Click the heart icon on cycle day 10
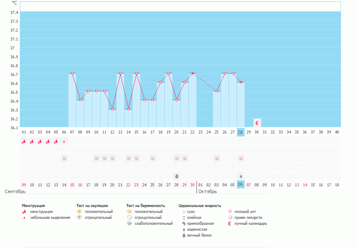 [x=96, y=158]
